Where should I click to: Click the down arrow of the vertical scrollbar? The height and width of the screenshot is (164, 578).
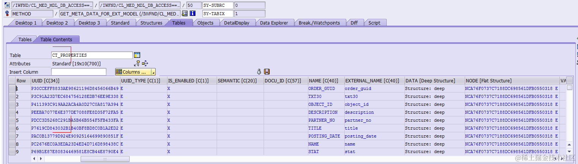570,152
